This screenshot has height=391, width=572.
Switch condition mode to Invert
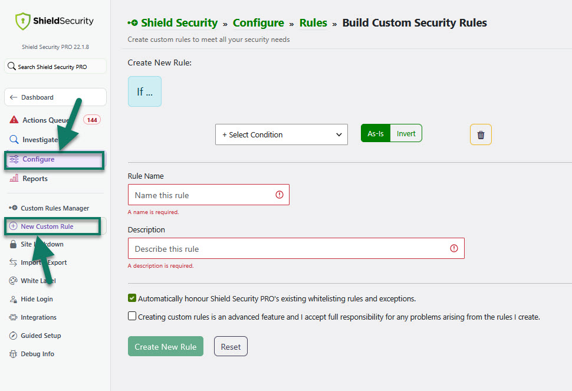coord(406,133)
